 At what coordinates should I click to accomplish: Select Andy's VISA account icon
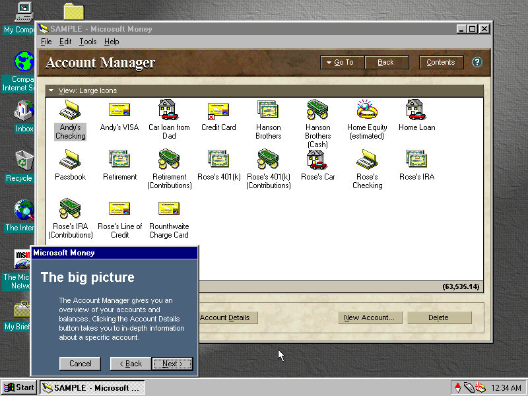tap(119, 110)
